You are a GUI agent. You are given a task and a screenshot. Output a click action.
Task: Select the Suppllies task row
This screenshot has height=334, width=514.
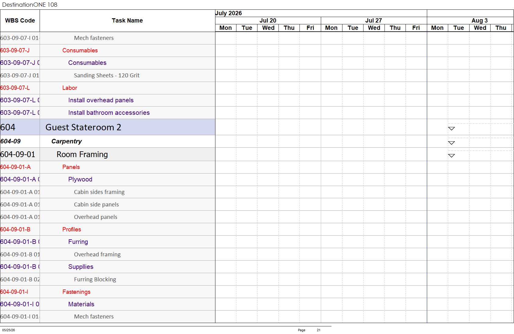[127, 267]
